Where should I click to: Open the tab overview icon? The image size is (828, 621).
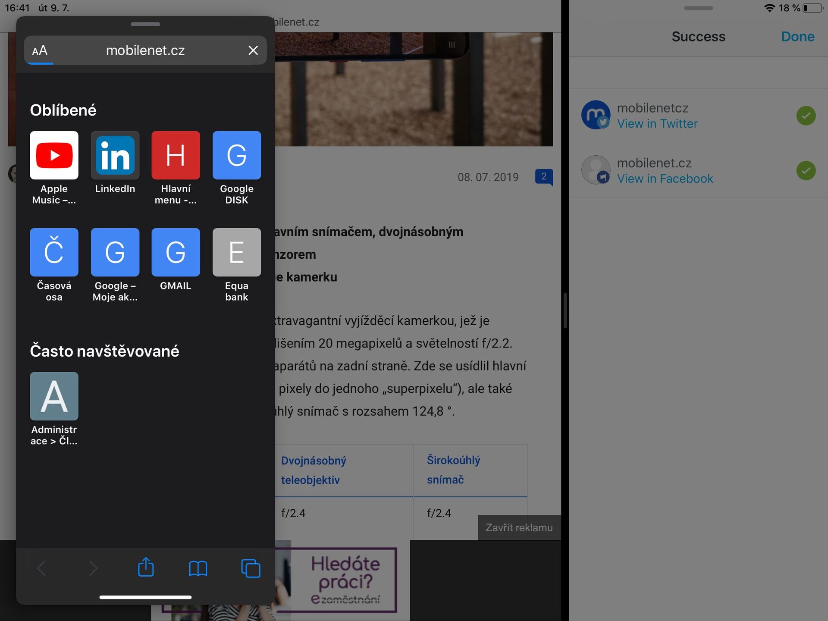click(250, 568)
